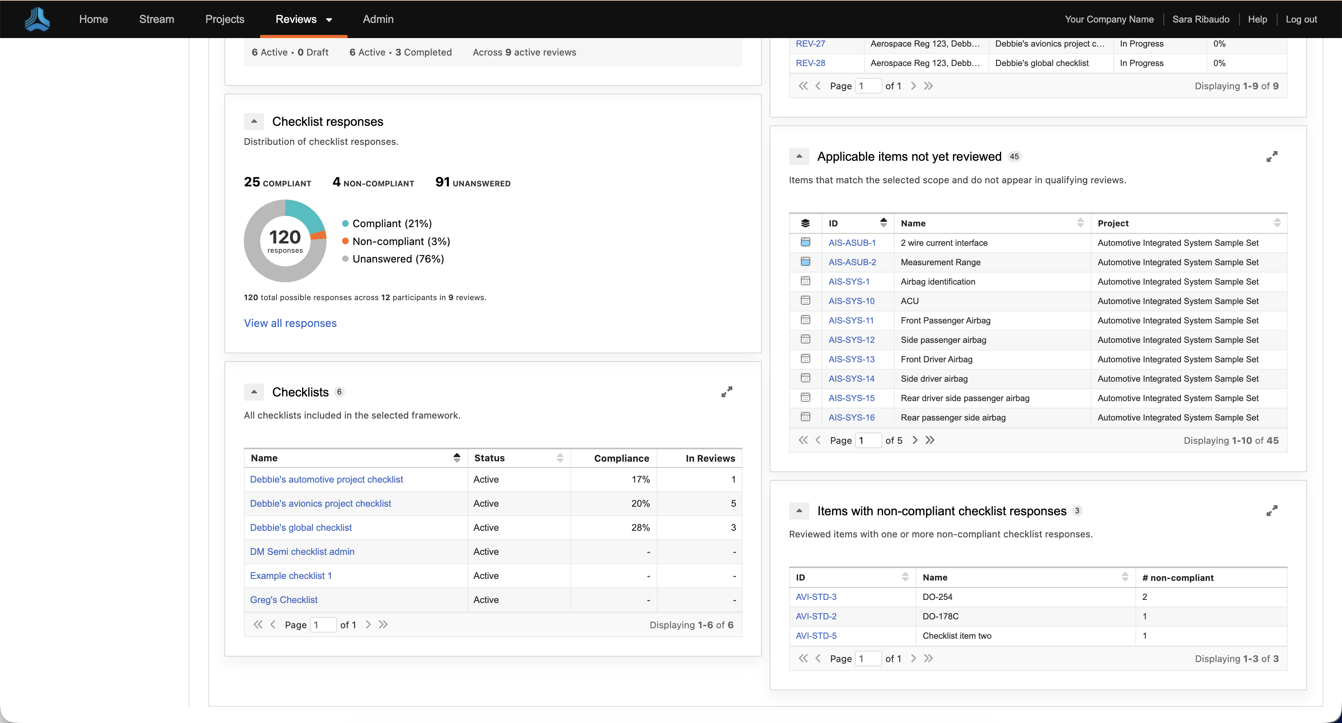Screen dimensions: 1342x723
Task: Open Debbie's avionics project checklist
Action: pos(320,503)
